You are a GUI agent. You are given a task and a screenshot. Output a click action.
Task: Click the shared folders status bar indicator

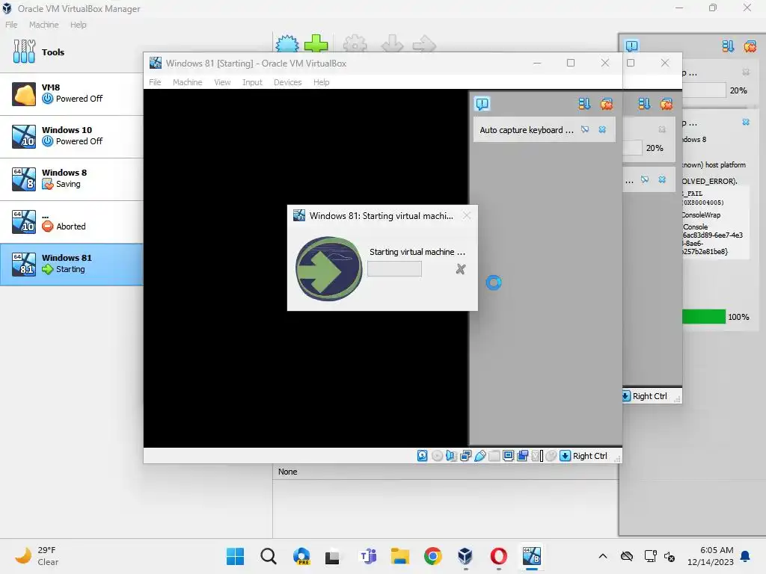[494, 455]
